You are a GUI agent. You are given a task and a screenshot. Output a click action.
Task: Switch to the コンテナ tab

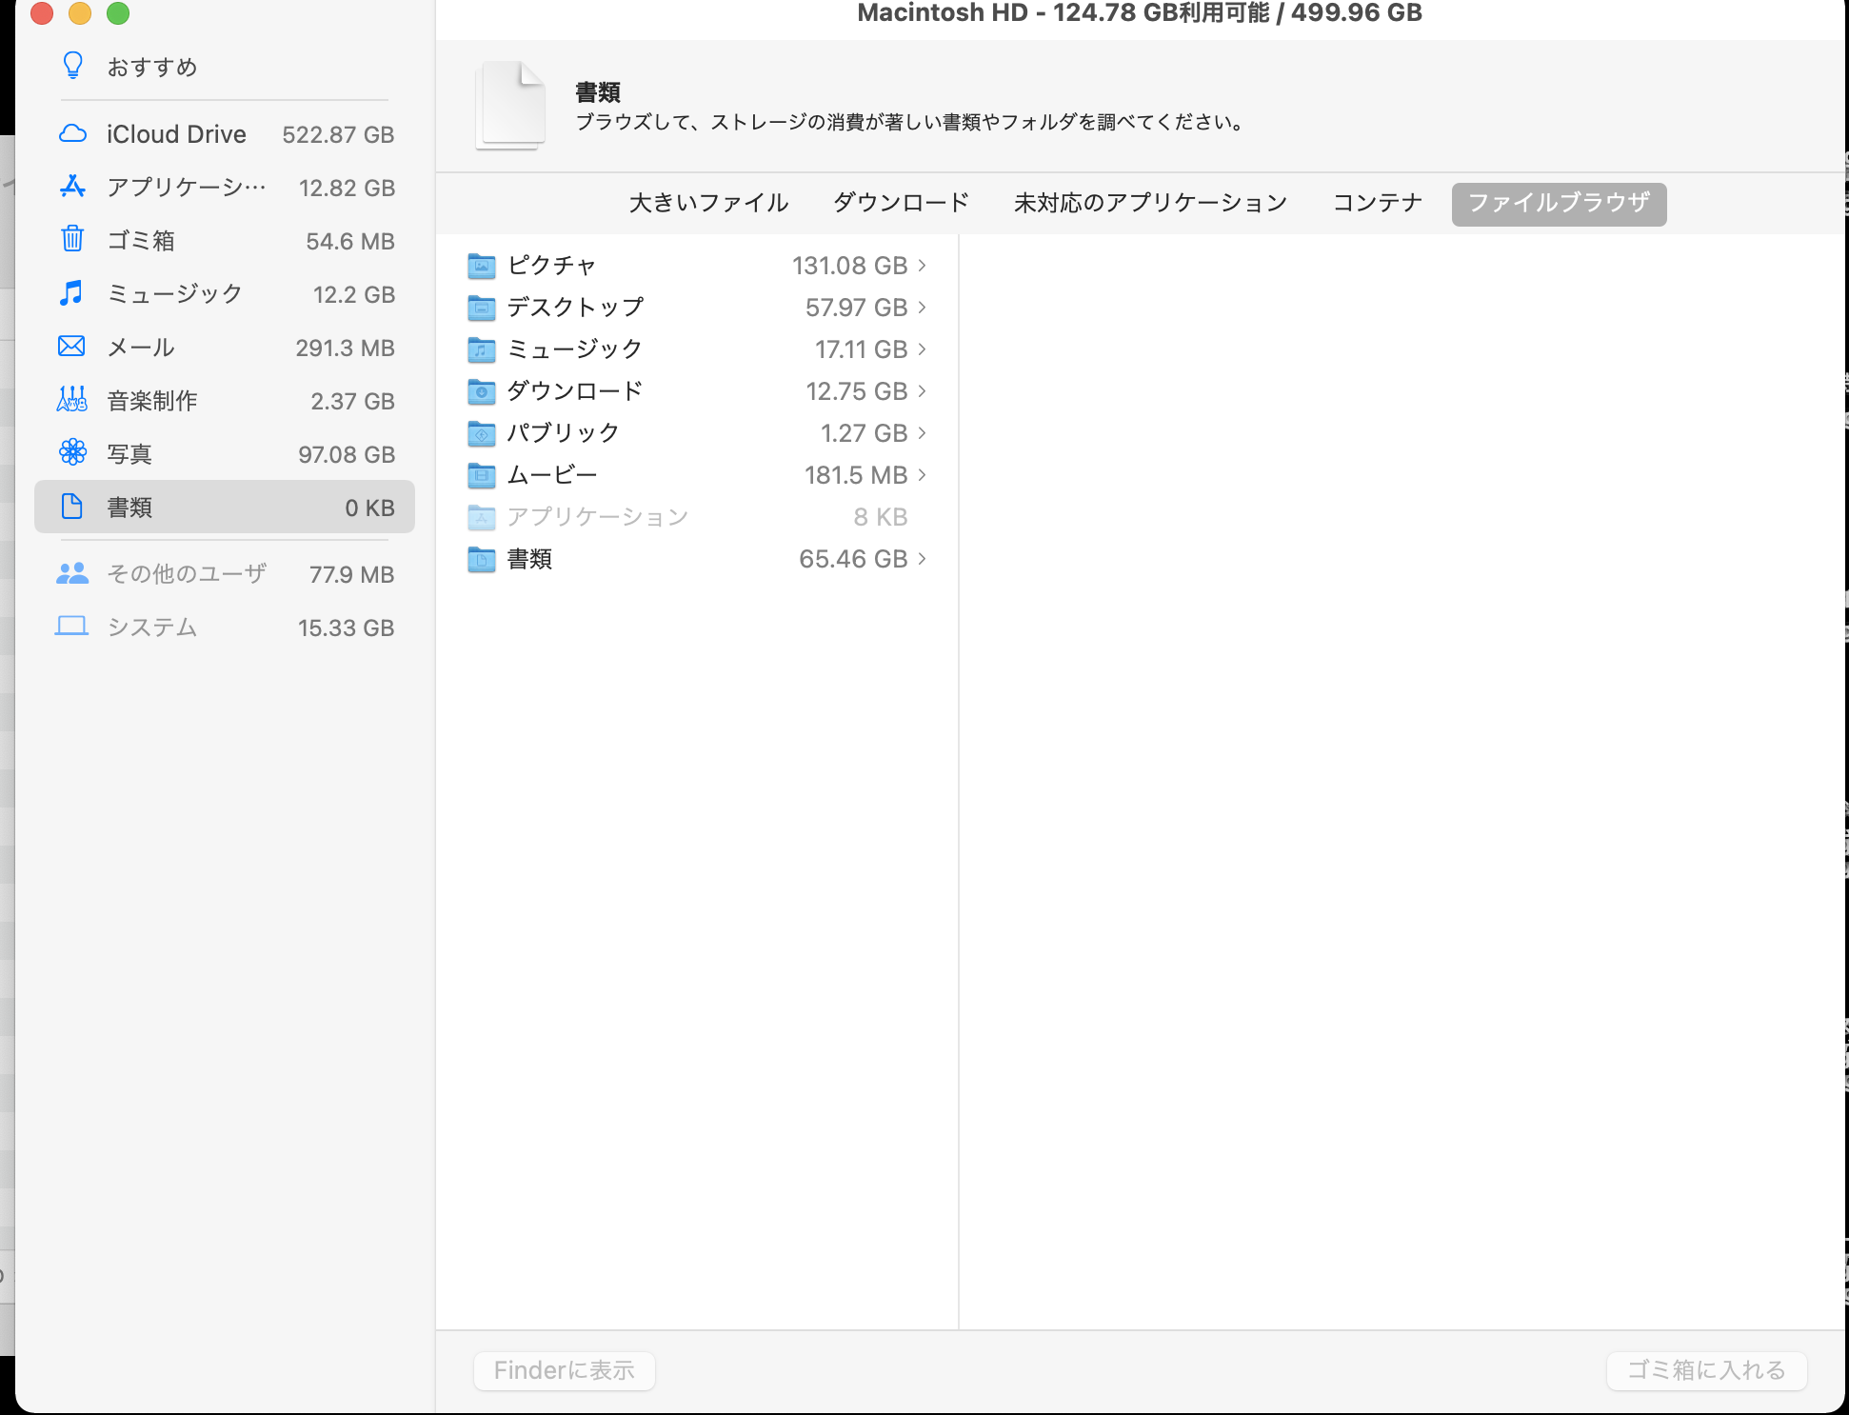tap(1377, 203)
